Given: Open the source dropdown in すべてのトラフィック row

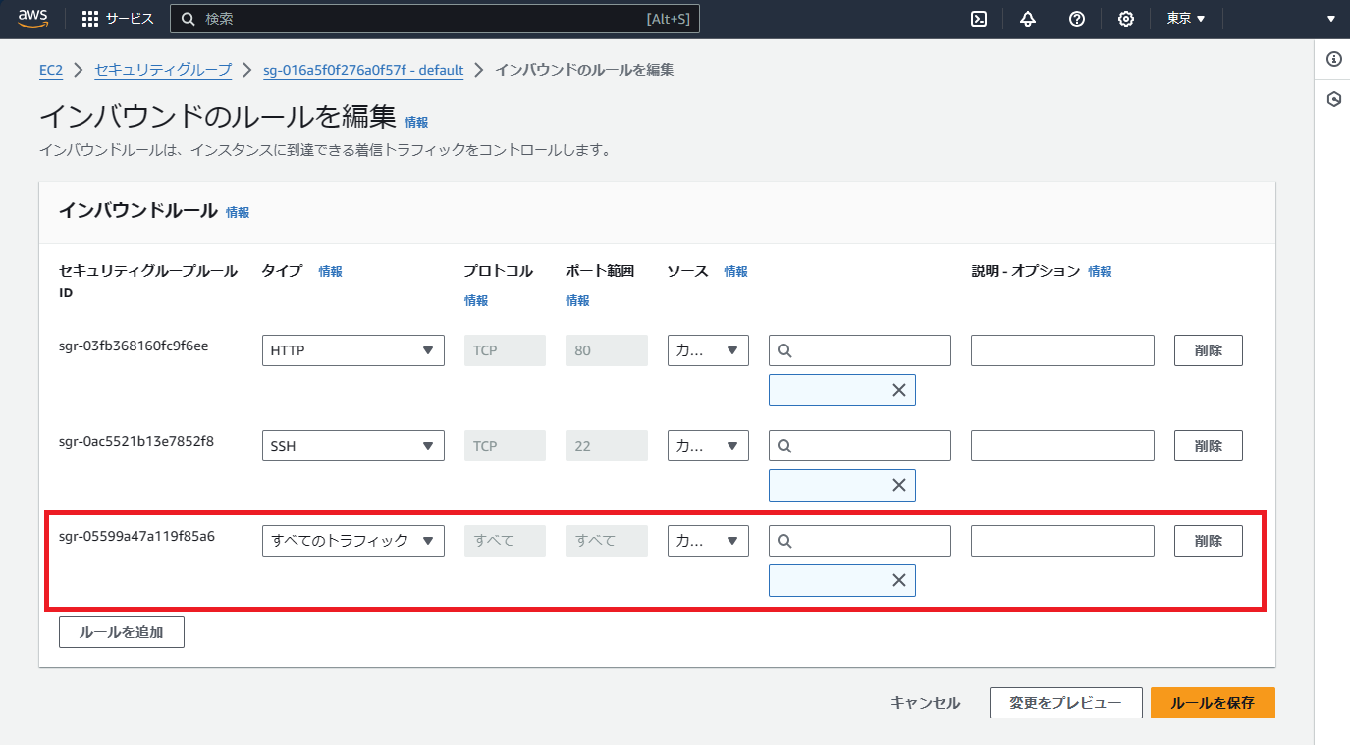Looking at the screenshot, I should pos(708,541).
